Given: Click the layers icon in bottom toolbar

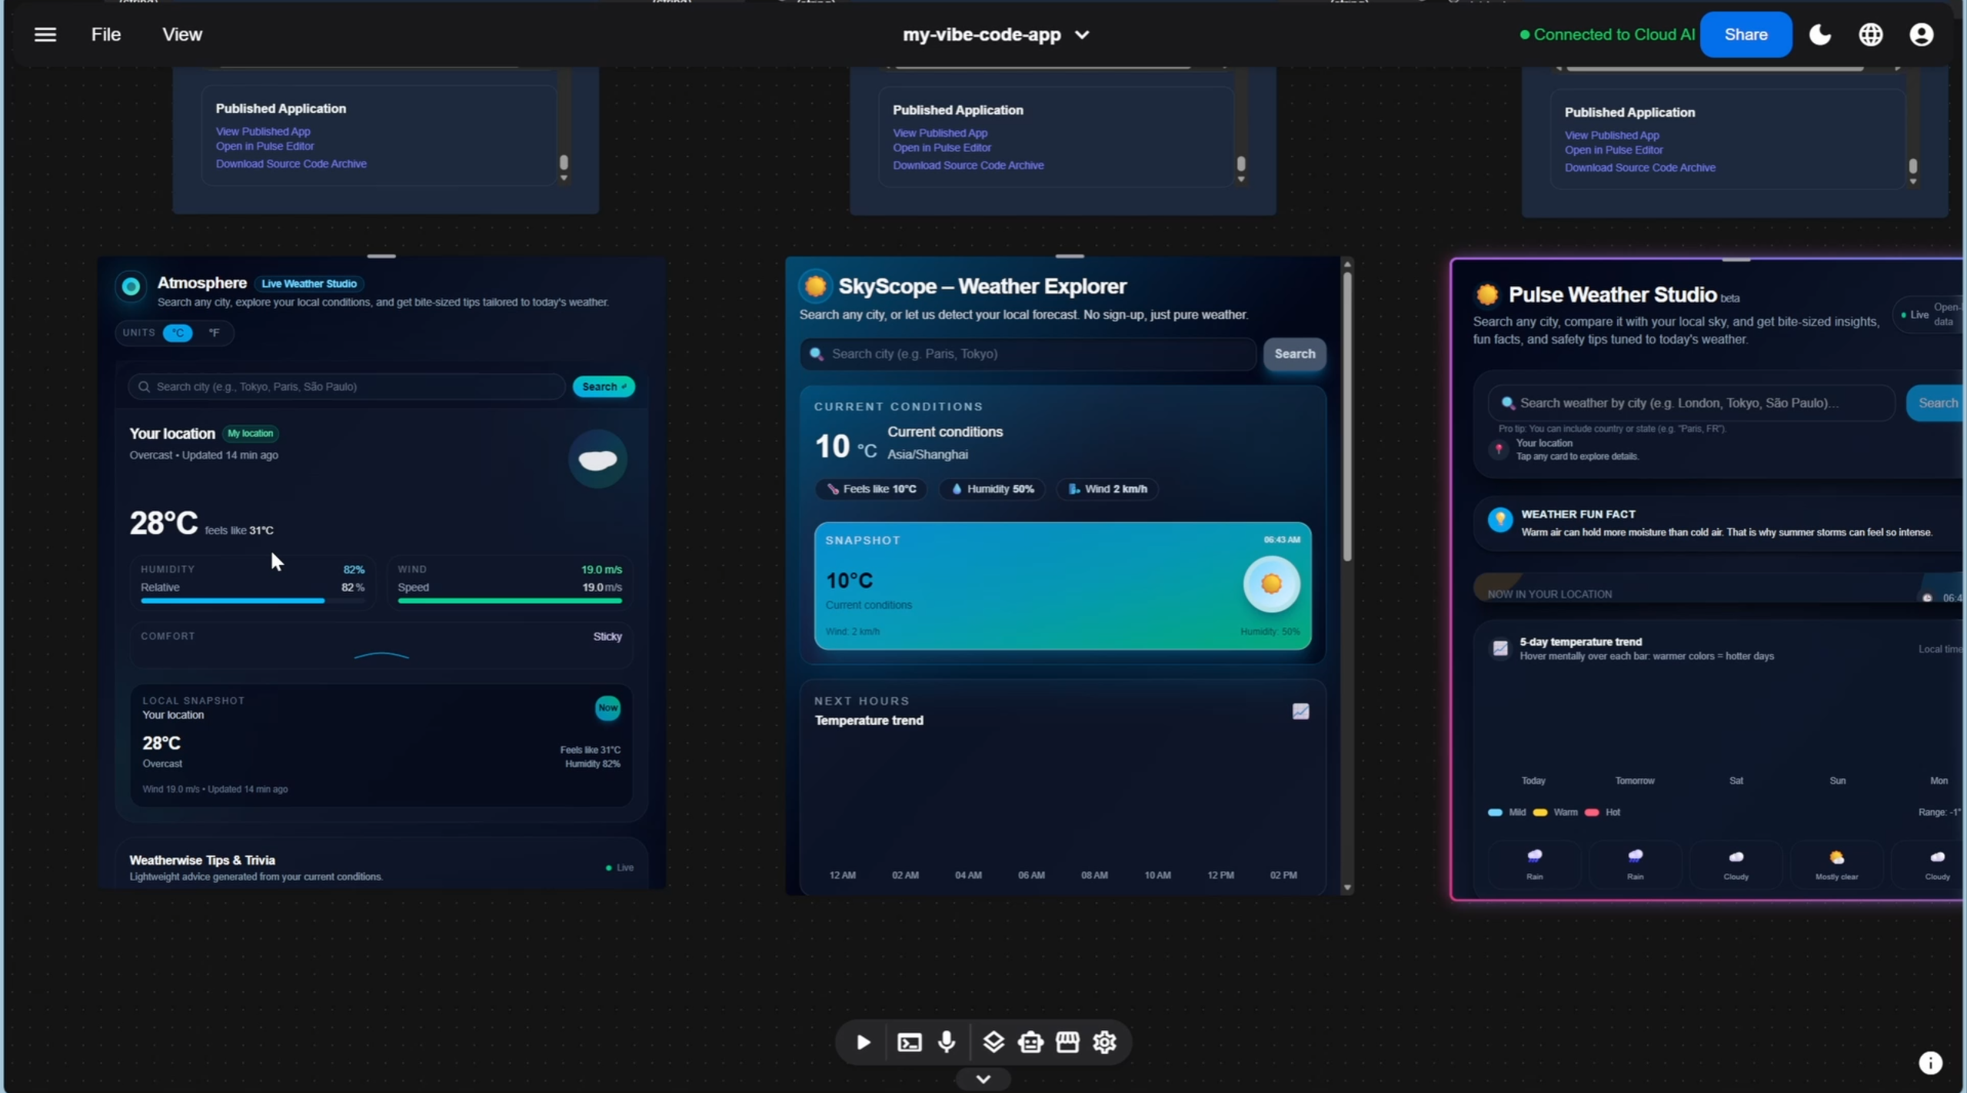Looking at the screenshot, I should coord(994,1042).
